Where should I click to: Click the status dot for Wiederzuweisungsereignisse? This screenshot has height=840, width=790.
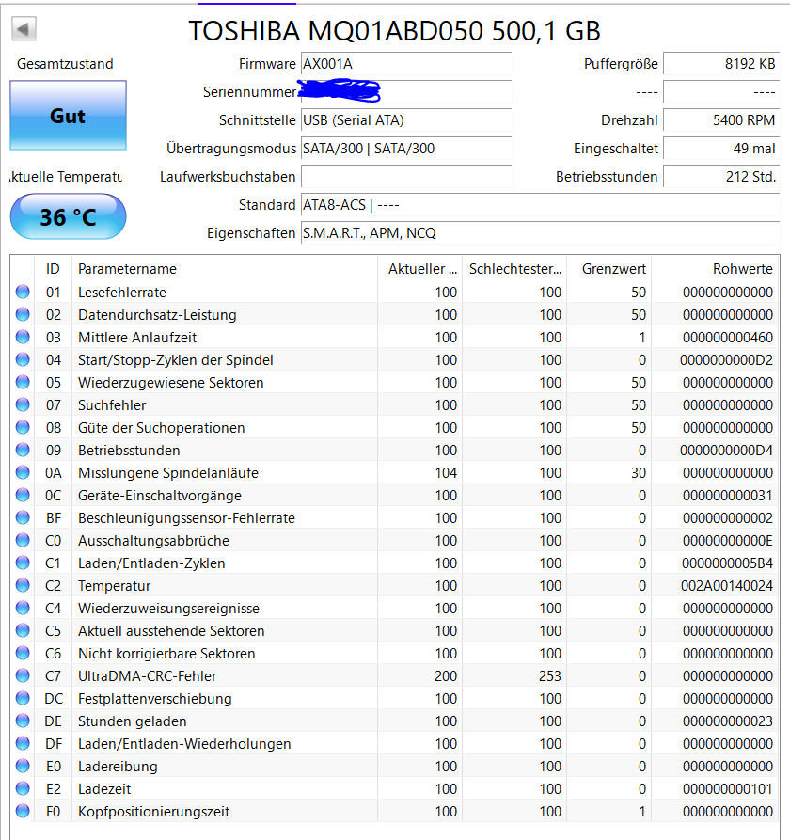coord(23,608)
